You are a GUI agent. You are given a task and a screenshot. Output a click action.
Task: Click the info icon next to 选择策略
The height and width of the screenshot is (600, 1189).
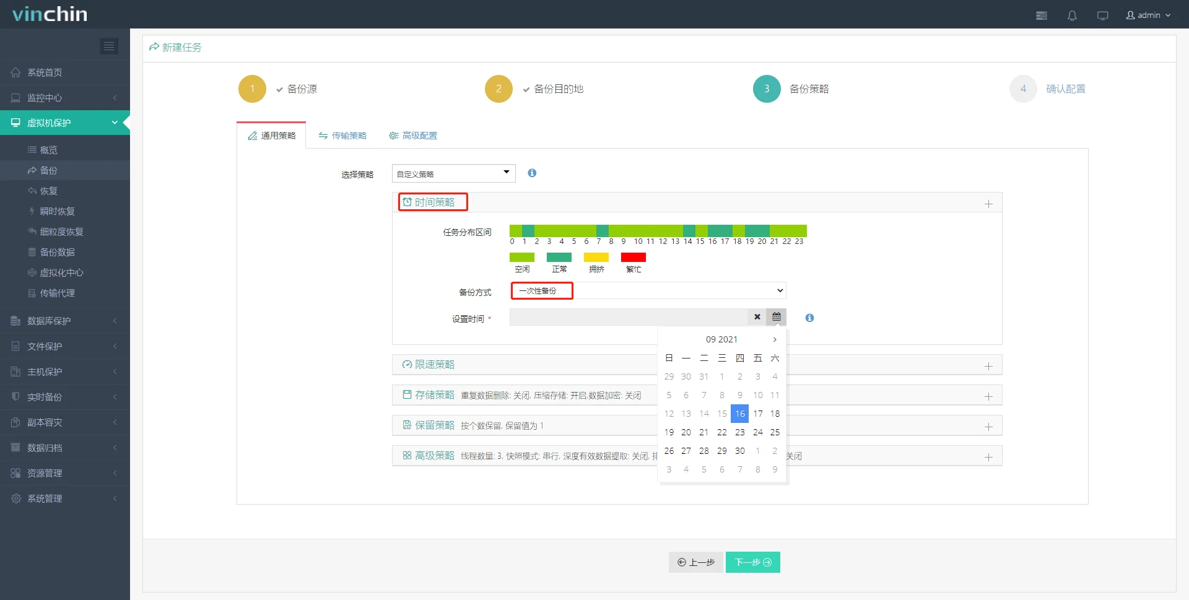point(531,173)
